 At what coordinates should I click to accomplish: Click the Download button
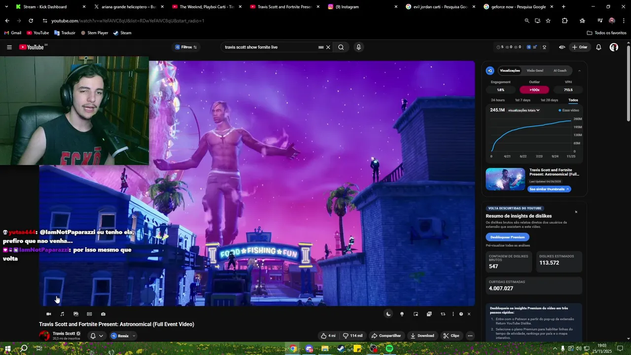click(x=422, y=336)
